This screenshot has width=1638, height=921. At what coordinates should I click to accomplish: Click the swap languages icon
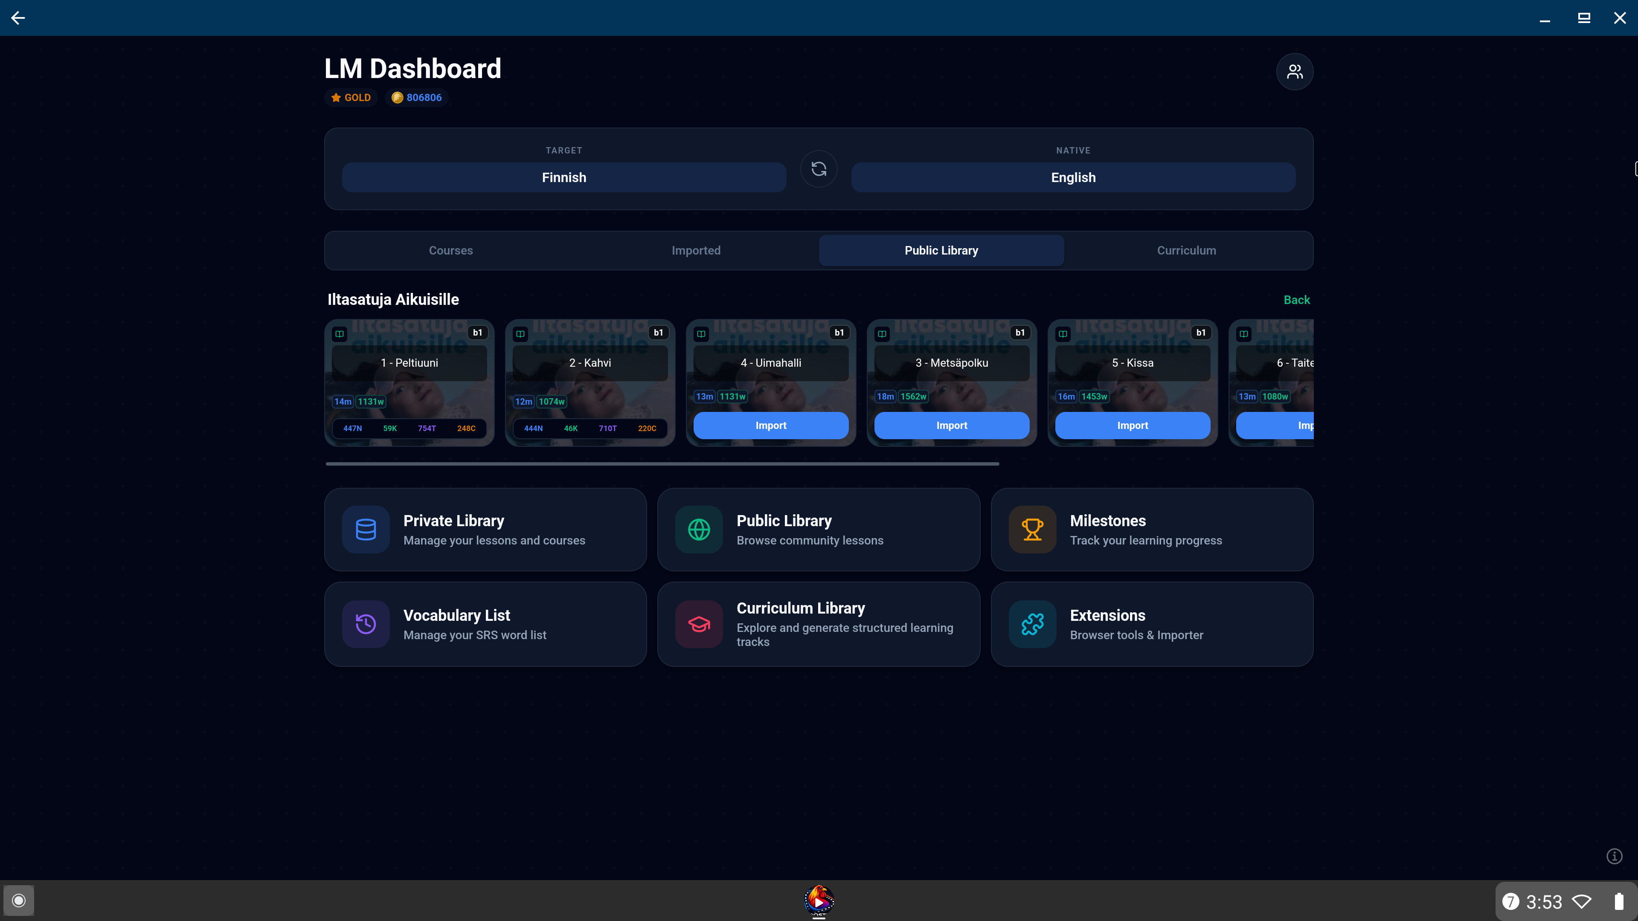[x=819, y=169]
